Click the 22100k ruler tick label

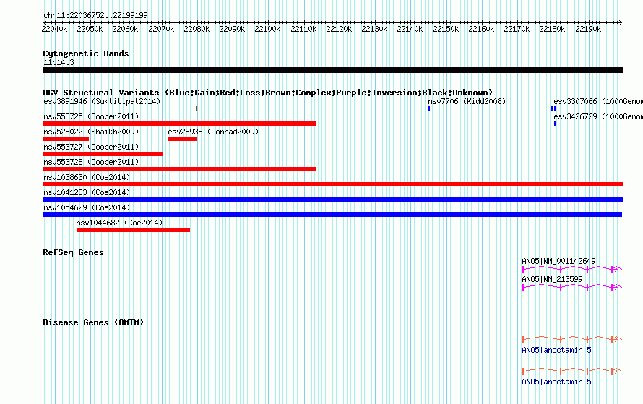coord(267,29)
